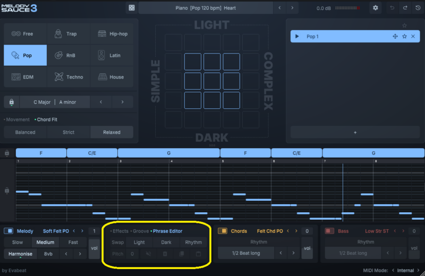The height and width of the screenshot is (276, 425).
Task: Switch to the Phrase Editor tab
Action: [x=167, y=231]
